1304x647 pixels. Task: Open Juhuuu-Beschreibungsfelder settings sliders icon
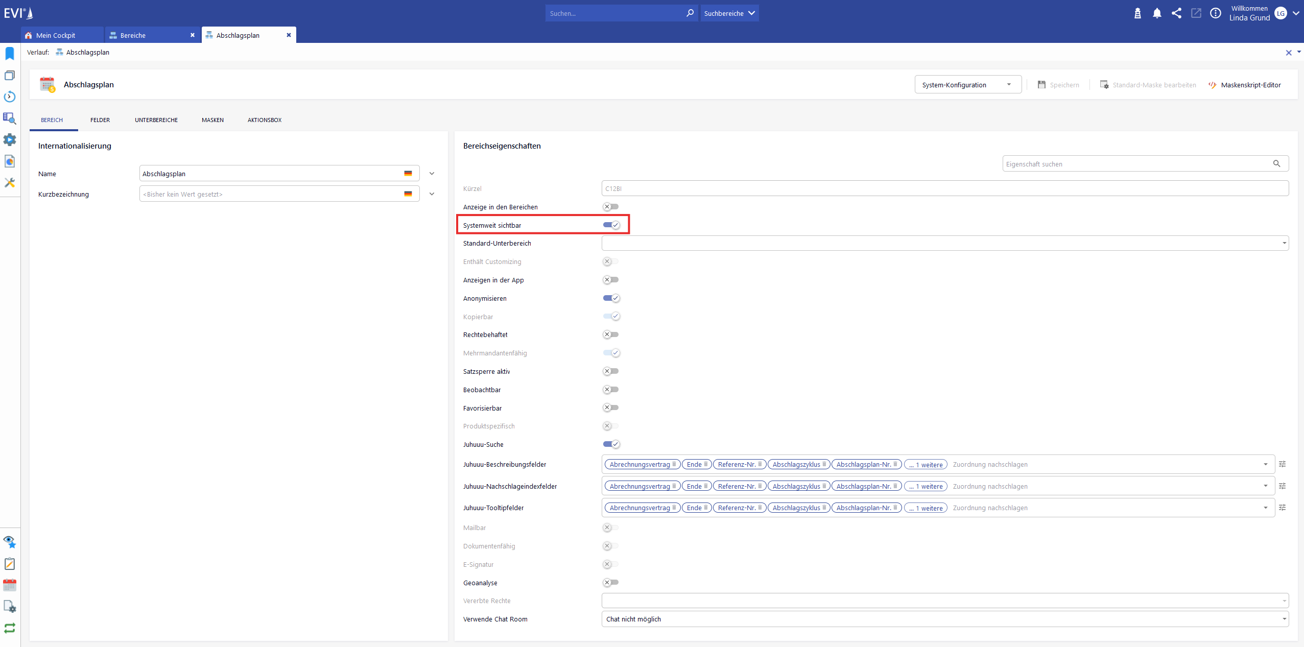click(1282, 464)
